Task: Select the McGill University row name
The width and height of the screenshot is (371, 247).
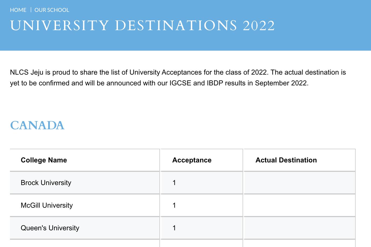Action: (x=47, y=205)
